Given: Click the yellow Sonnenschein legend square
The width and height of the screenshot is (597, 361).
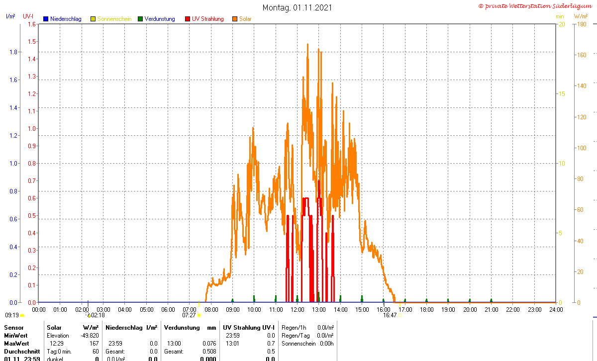Looking at the screenshot, I should (93, 19).
